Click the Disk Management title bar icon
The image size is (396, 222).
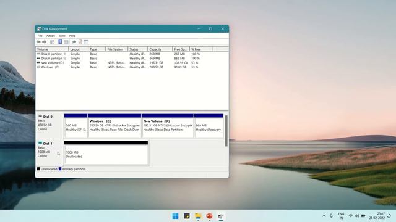coord(39,29)
